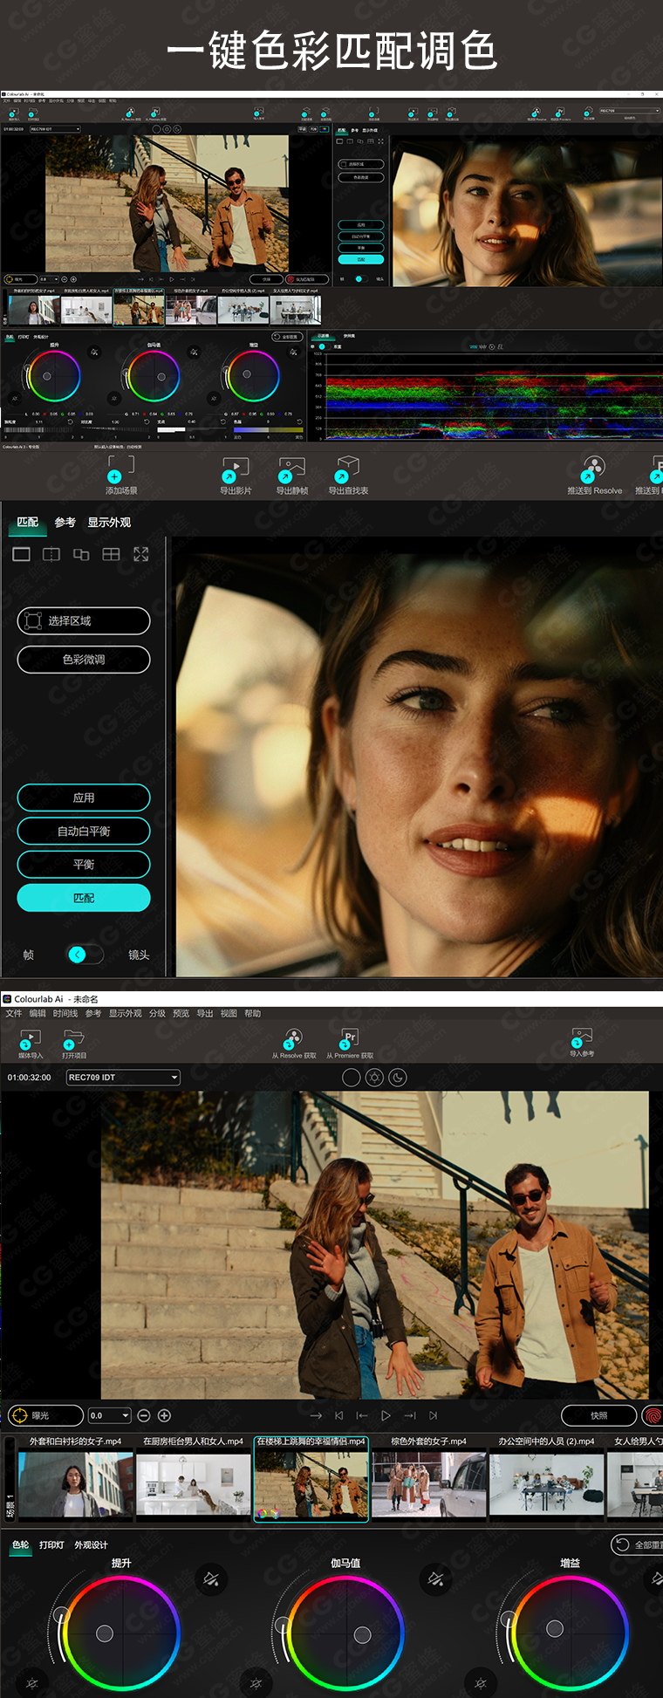Jump to first frame in enlarged transport controls
Viewport: 663px width, 1698px height.
pos(338,1415)
